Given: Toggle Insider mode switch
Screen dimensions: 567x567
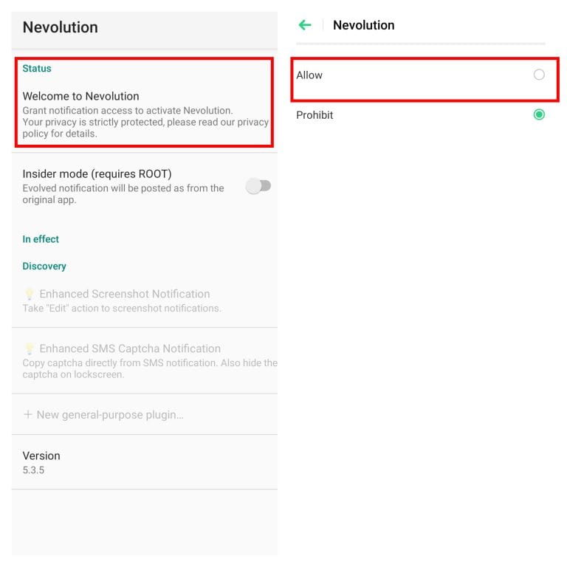Looking at the screenshot, I should 258,186.
